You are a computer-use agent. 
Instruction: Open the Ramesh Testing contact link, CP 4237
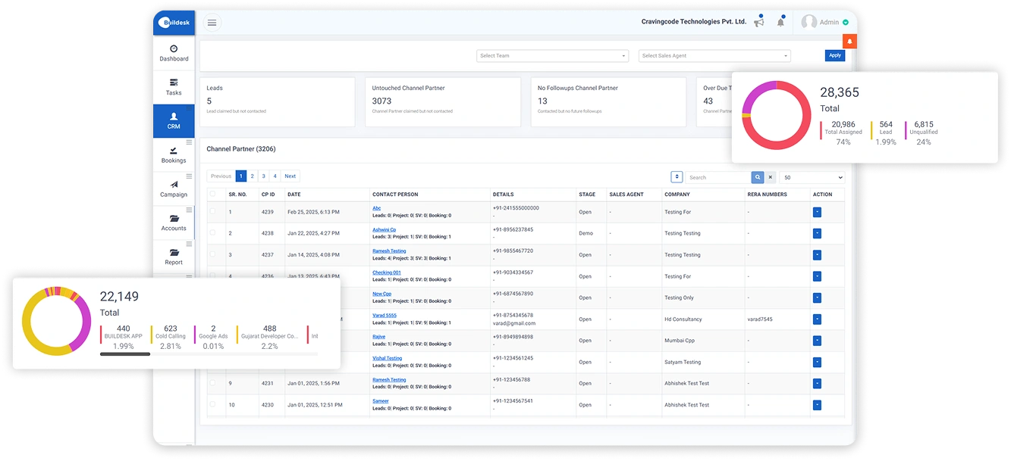coord(389,251)
